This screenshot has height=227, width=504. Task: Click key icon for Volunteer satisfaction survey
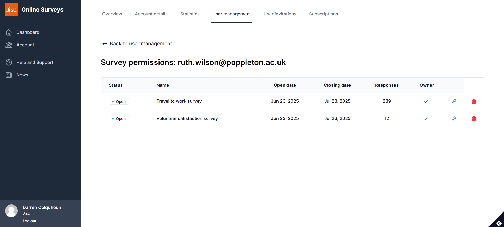point(454,119)
